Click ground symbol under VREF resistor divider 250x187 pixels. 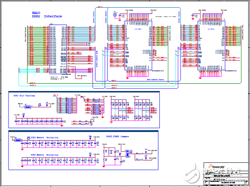click(x=104, y=166)
